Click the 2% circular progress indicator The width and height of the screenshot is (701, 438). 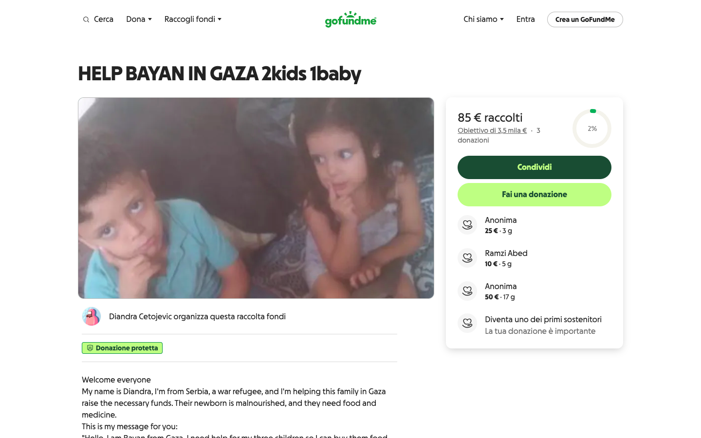point(592,128)
